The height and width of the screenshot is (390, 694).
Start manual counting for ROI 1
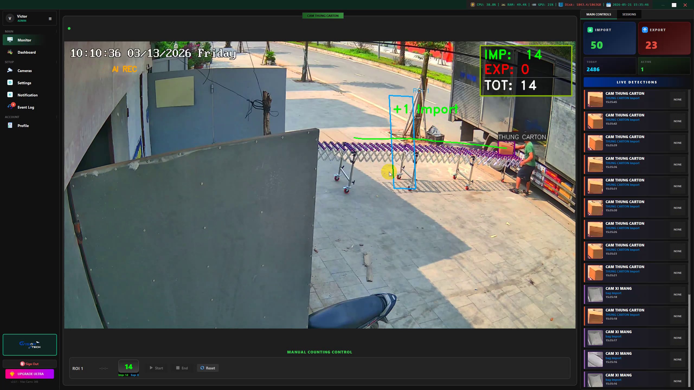click(156, 368)
